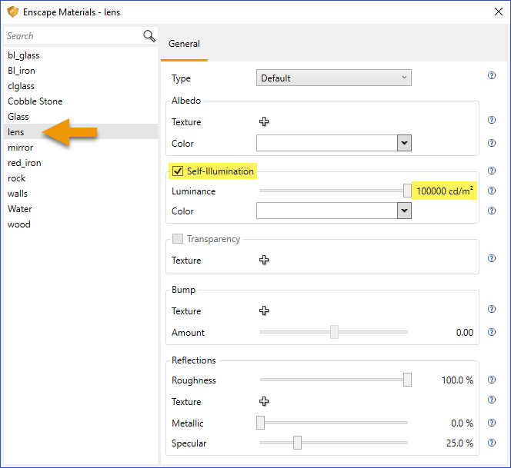Open help icon for Albedo Texture
Image resolution: width=511 pixels, height=468 pixels.
pyautogui.click(x=492, y=120)
